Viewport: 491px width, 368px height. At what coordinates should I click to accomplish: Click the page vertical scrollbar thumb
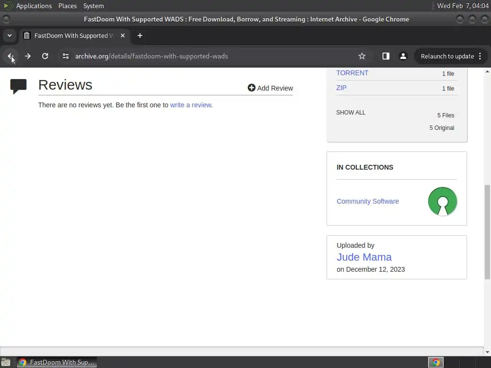[x=487, y=232]
